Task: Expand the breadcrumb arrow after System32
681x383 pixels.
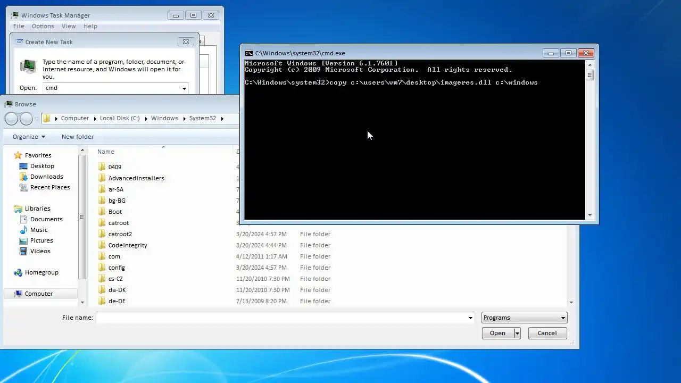Action: [222, 119]
